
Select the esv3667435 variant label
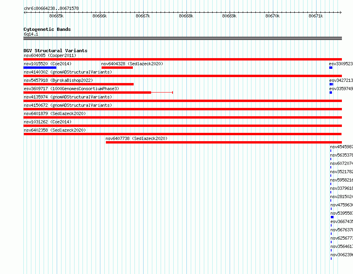[x=342, y=221]
